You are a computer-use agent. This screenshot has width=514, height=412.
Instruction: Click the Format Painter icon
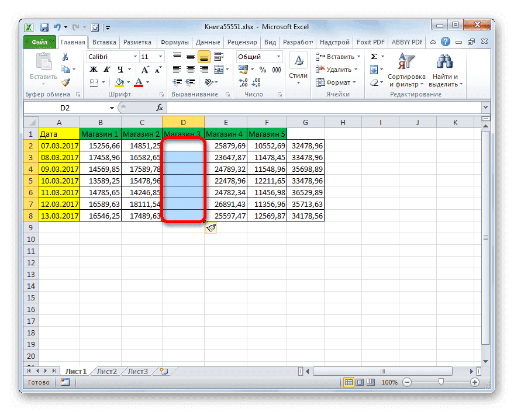[x=64, y=82]
